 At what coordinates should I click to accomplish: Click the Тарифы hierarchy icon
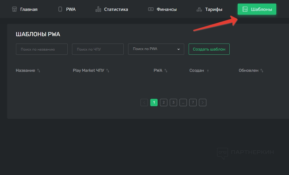[x=199, y=9]
